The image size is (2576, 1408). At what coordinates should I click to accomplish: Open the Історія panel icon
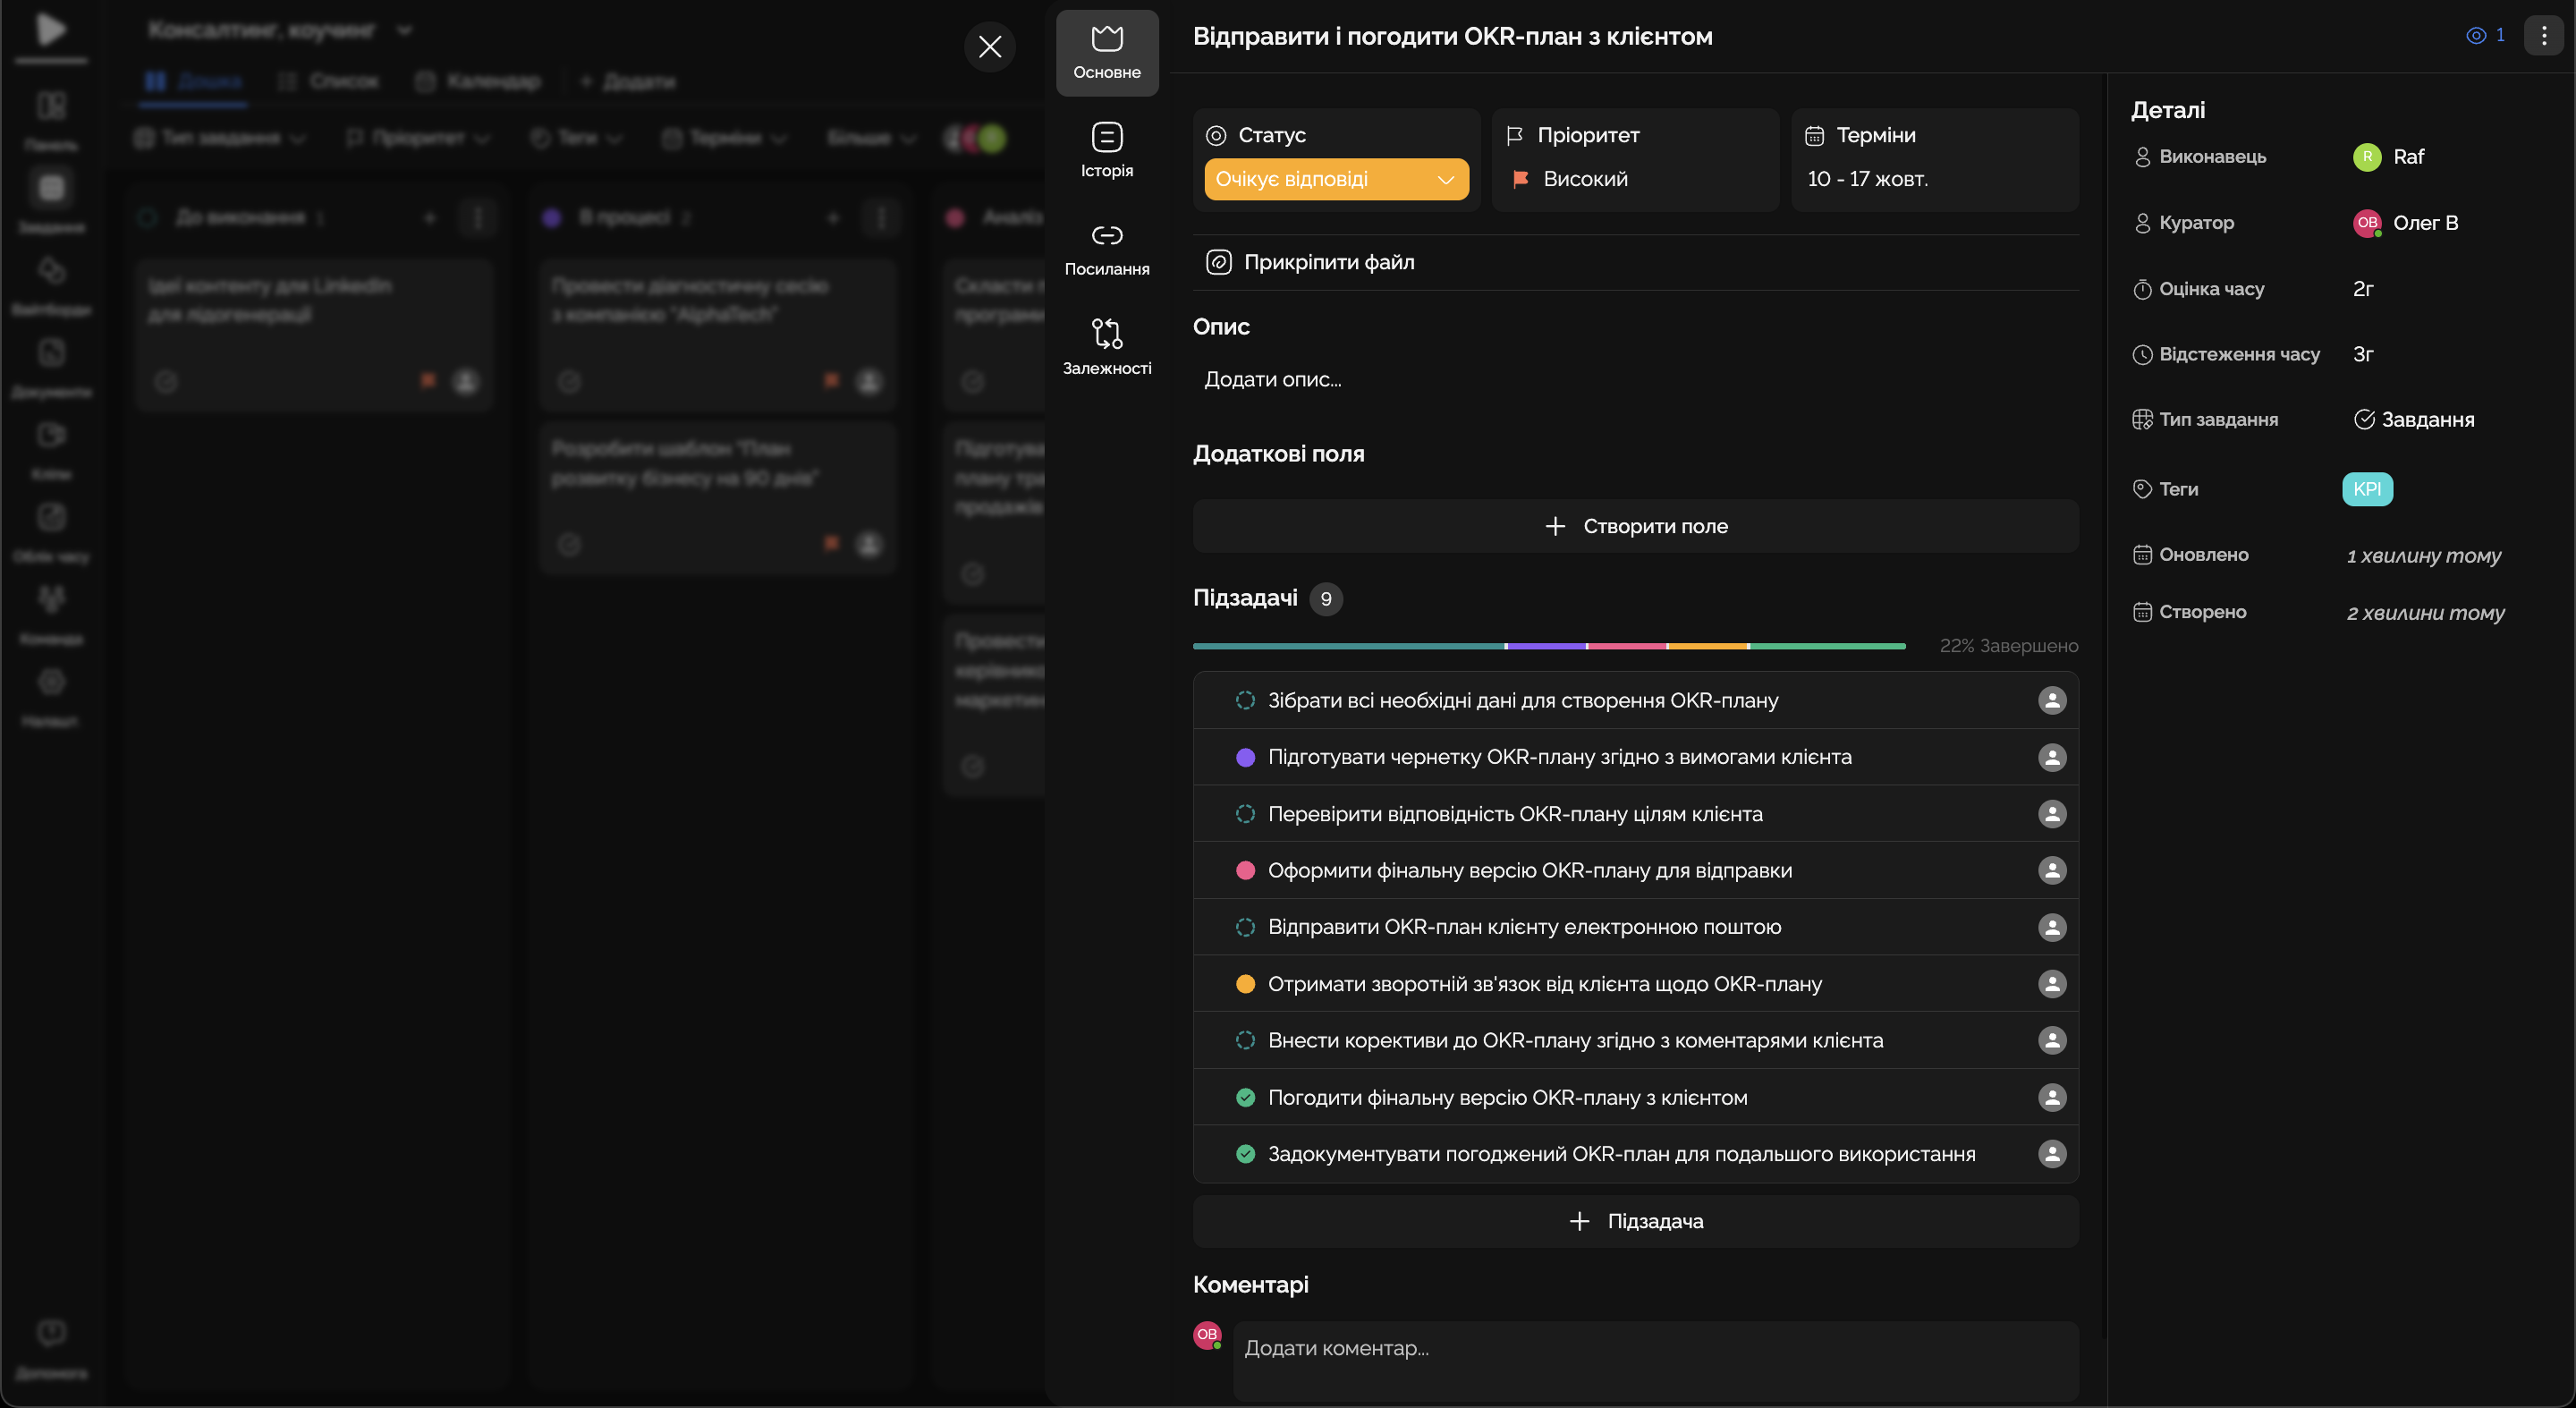pos(1106,138)
